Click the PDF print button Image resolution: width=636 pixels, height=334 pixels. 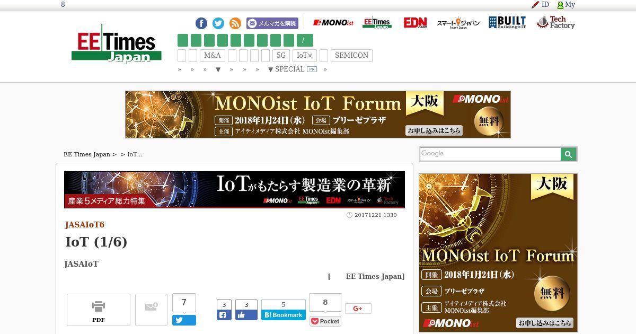click(x=99, y=310)
